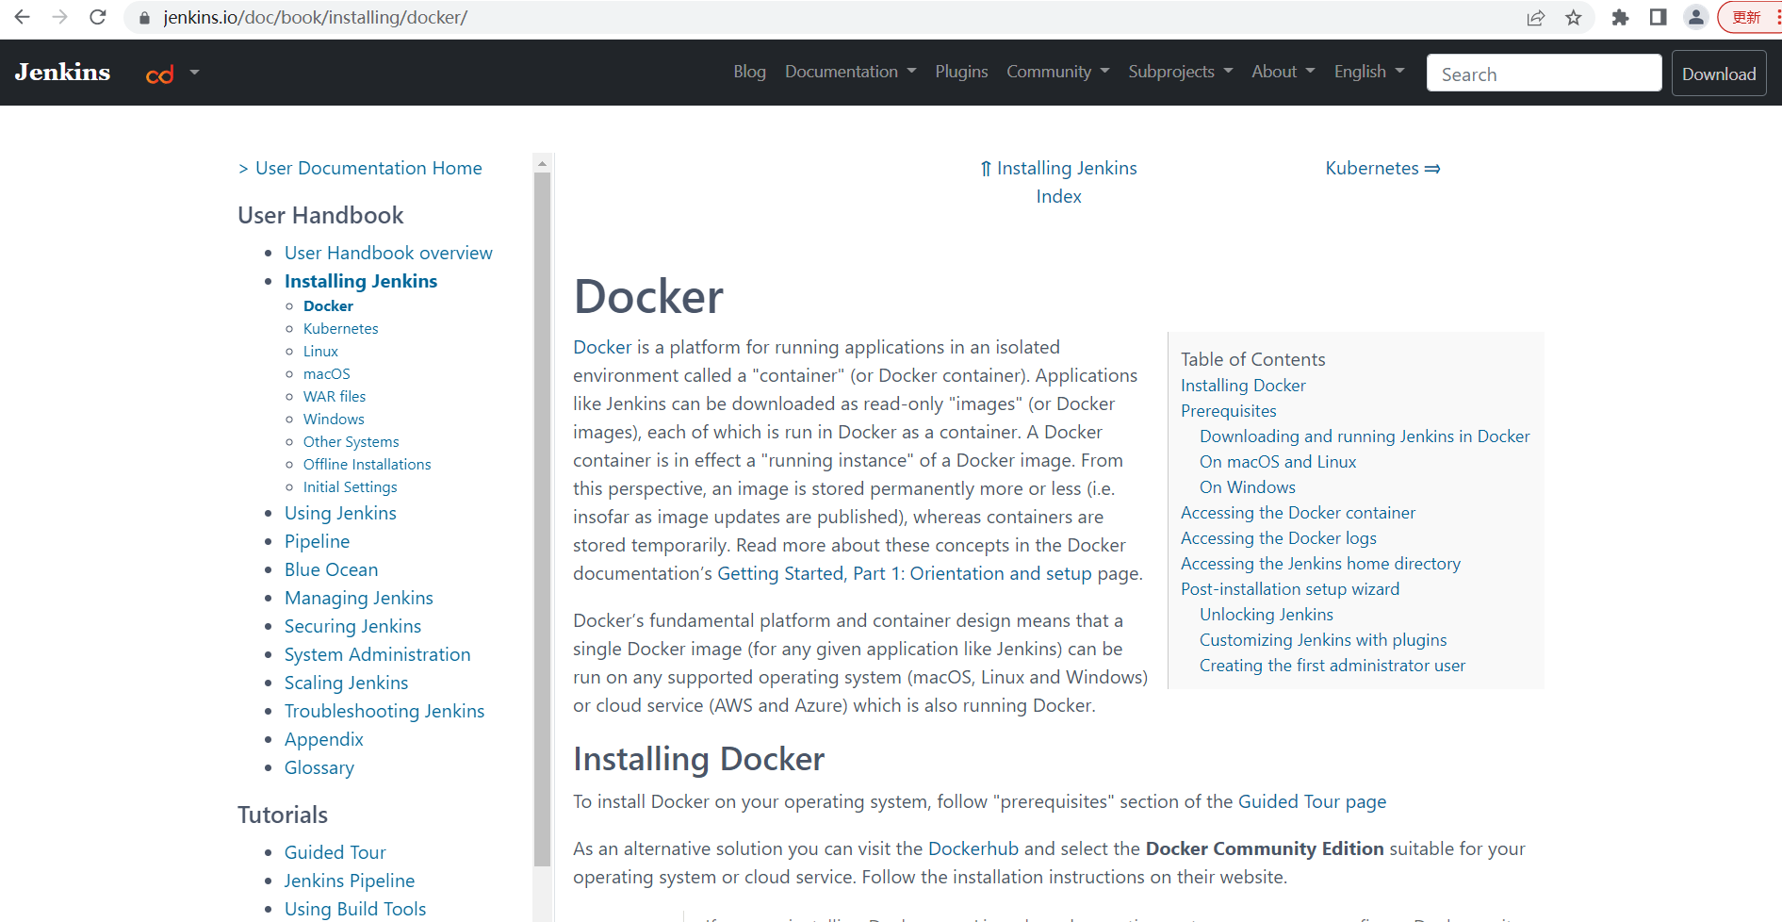Click the Download button
The width and height of the screenshot is (1782, 922).
pyautogui.click(x=1719, y=74)
